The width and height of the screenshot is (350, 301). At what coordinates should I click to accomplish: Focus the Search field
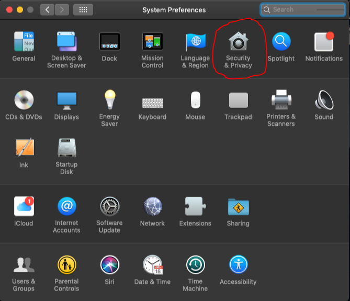click(x=303, y=9)
